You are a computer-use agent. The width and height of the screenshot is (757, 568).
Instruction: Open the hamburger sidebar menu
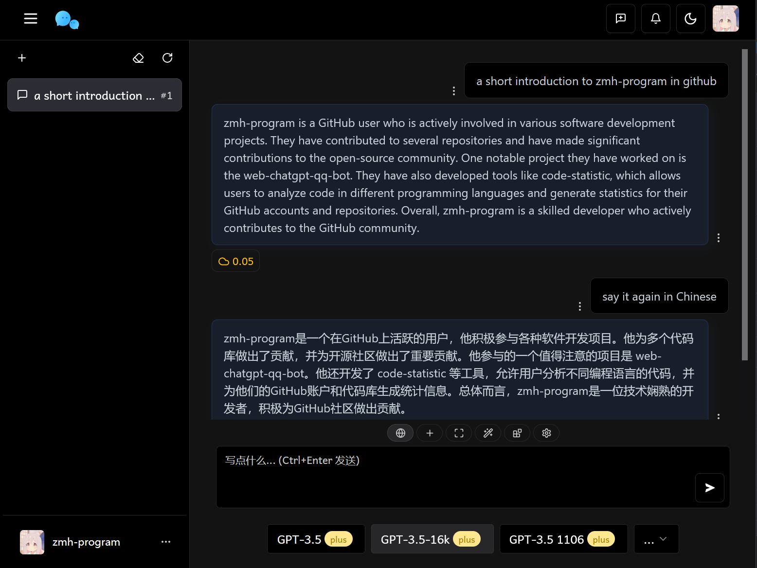[x=31, y=18]
